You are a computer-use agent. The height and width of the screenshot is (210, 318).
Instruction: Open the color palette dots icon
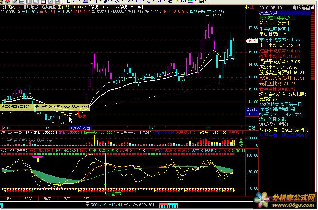pyautogui.click(x=190, y=1)
